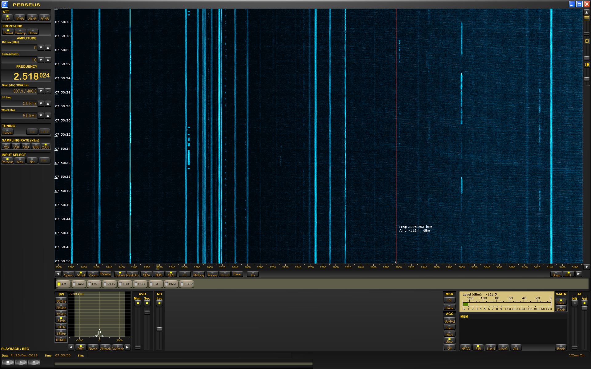
Task: Switch to DRM demodulation mode
Action: pos(171,284)
